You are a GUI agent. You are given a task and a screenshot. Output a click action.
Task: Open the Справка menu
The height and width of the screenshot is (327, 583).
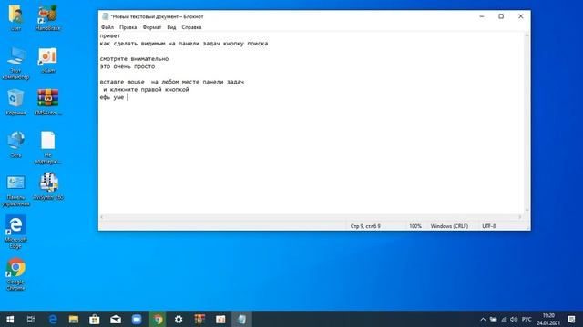pyautogui.click(x=191, y=27)
